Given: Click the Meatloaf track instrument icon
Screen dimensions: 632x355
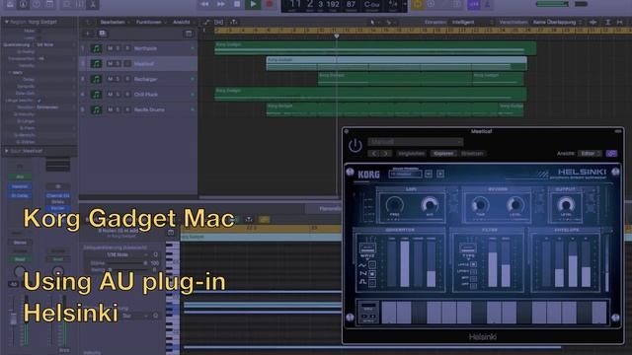Looking at the screenshot, I should point(96,63).
